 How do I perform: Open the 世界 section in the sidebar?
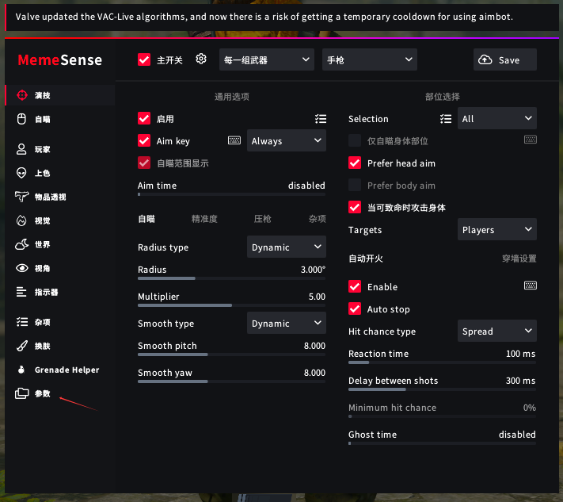(x=42, y=244)
